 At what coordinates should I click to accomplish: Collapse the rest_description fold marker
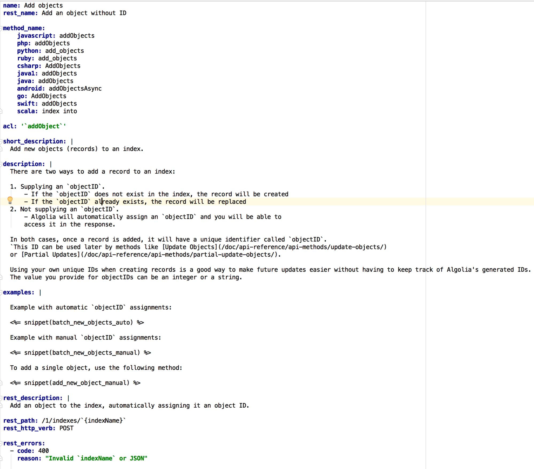point(1,398)
